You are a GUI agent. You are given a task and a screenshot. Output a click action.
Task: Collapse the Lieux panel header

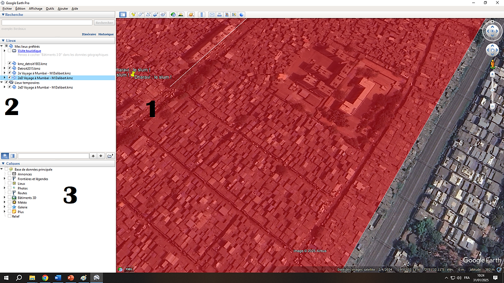(x=3, y=41)
